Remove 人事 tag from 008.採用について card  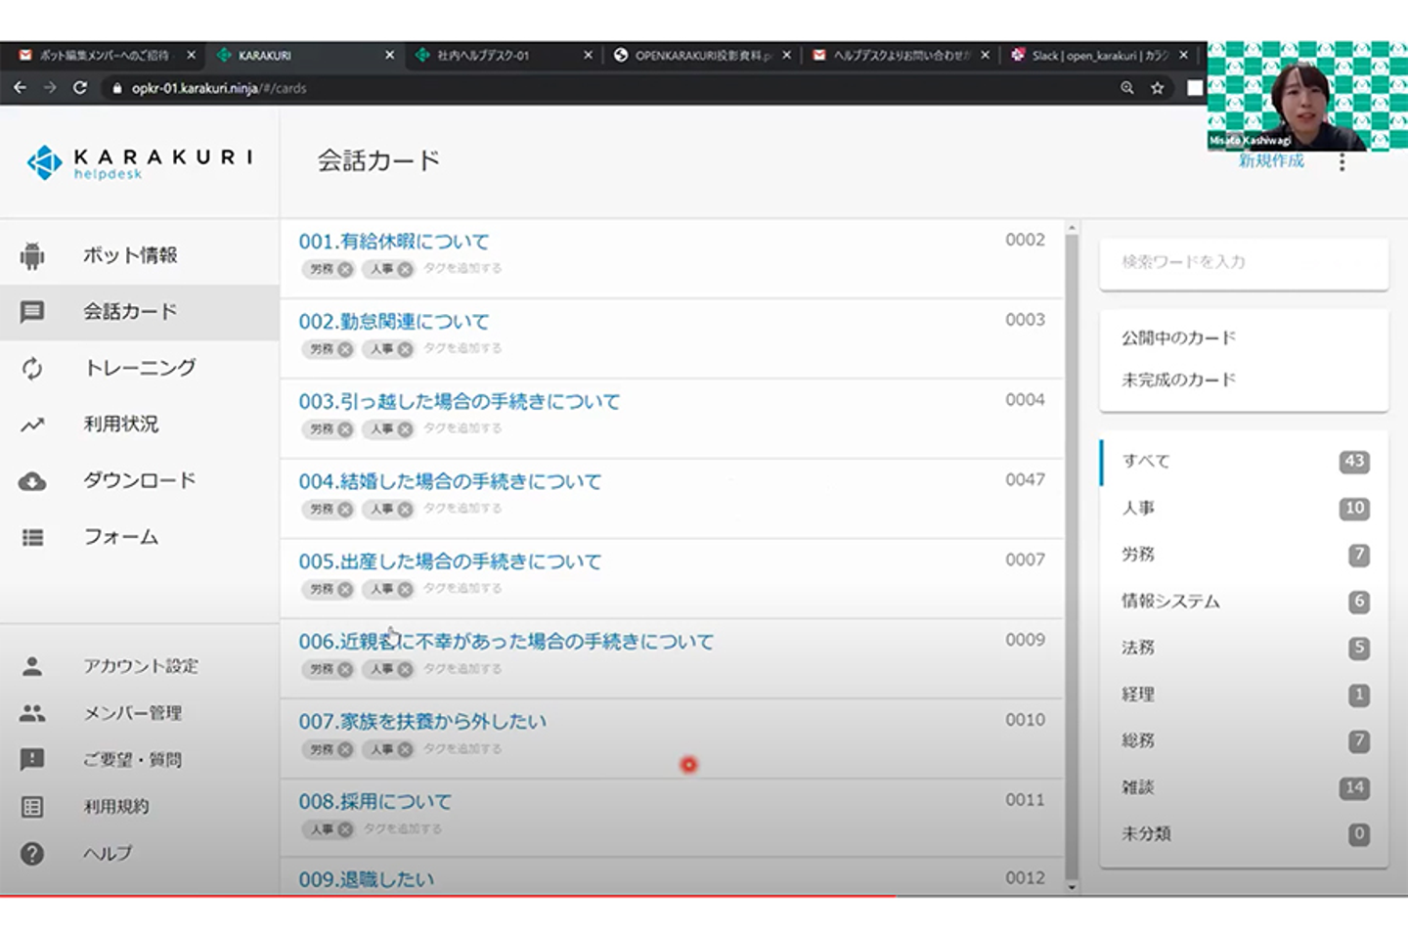coord(345,829)
